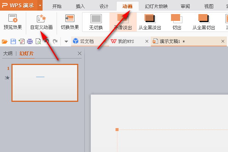The height and width of the screenshot is (152, 228).
Task: Click the presentation file icon on 演示文稿1 tab
Action: [155, 41]
